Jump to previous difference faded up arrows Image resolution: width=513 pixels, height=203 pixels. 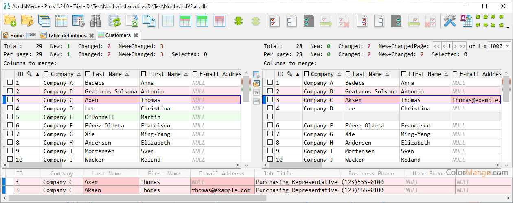pyautogui.click(x=256, y=20)
